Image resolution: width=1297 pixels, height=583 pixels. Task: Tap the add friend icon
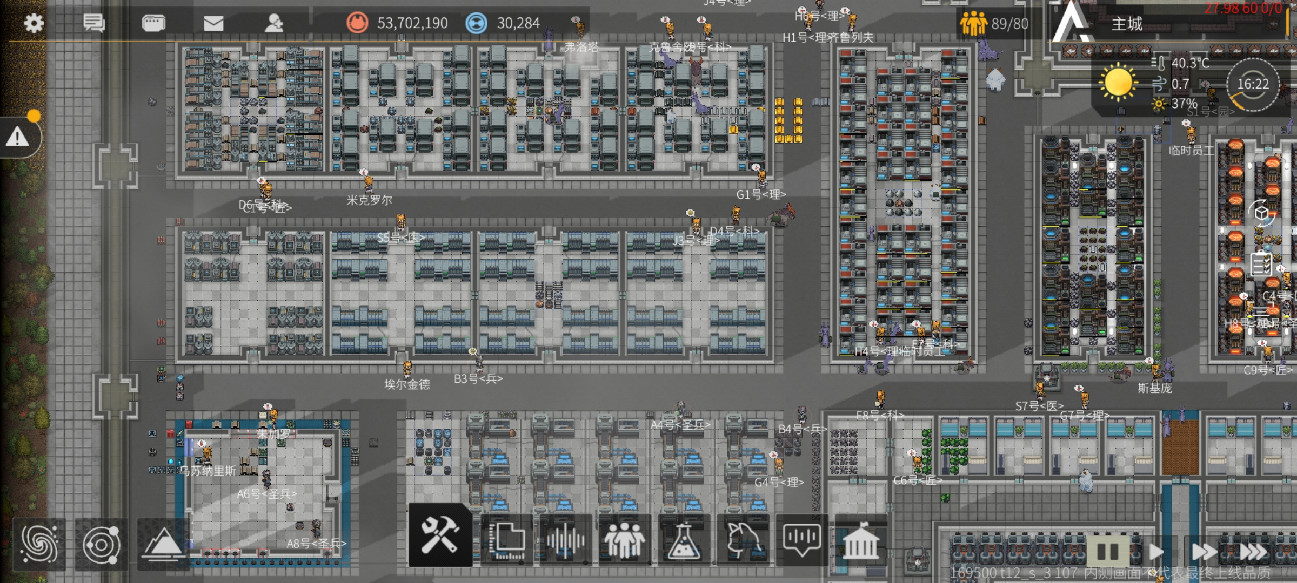point(274,23)
